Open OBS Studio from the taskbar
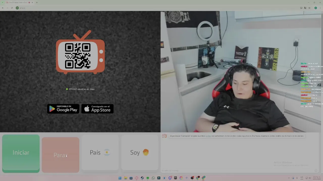The width and height of the screenshot is (323, 181). pos(192,178)
